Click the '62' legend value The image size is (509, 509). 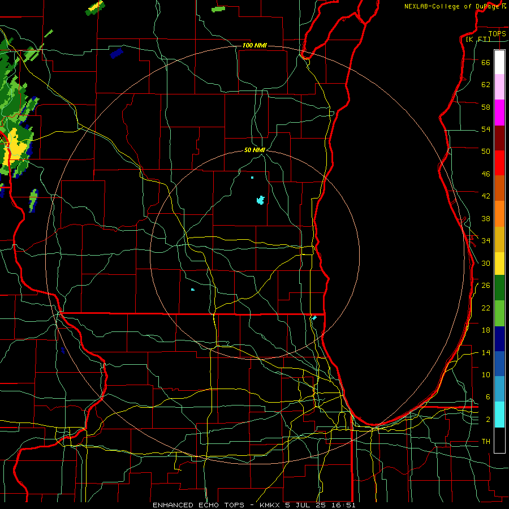pyautogui.click(x=486, y=85)
